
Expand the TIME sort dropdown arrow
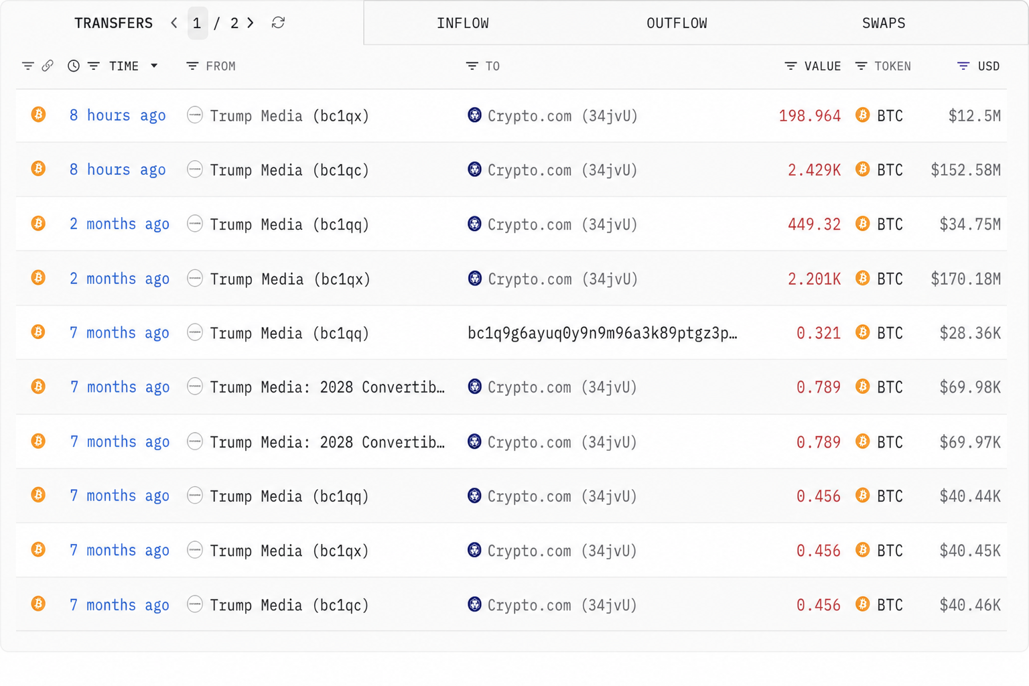[x=154, y=66]
